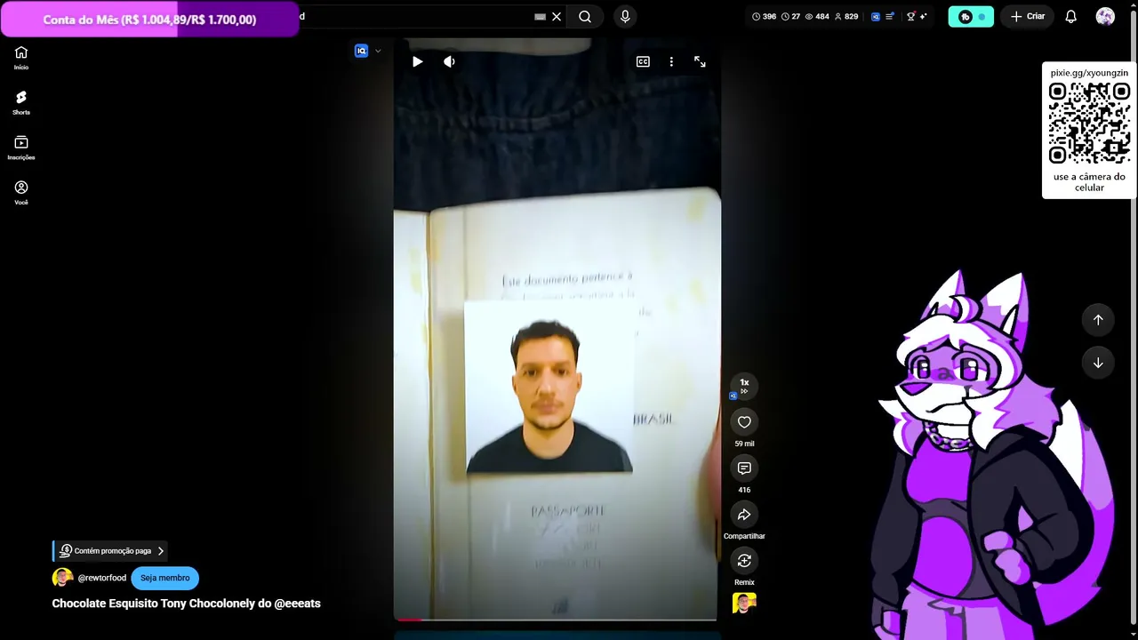Click the sparkle icon in stats bar
Screen dimensions: 1138x640
click(924, 16)
